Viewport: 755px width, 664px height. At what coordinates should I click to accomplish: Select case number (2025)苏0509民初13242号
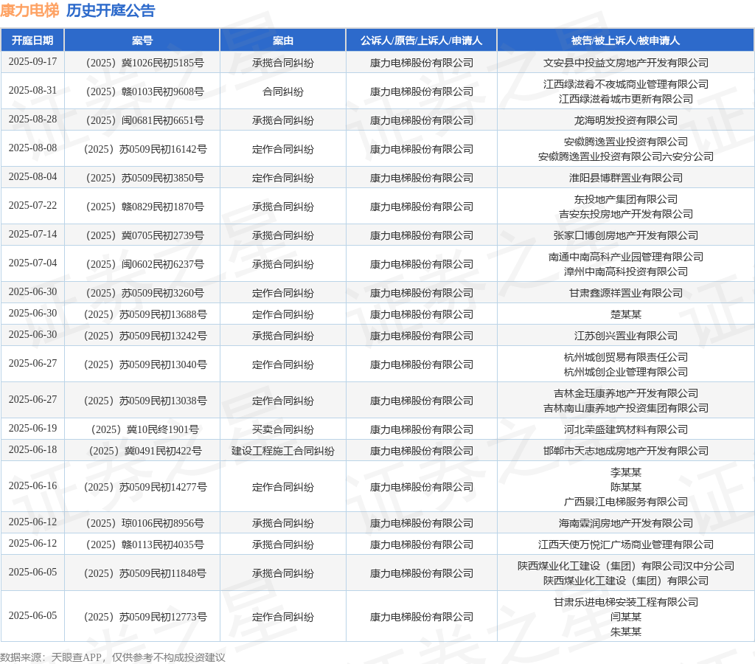pyautogui.click(x=145, y=336)
